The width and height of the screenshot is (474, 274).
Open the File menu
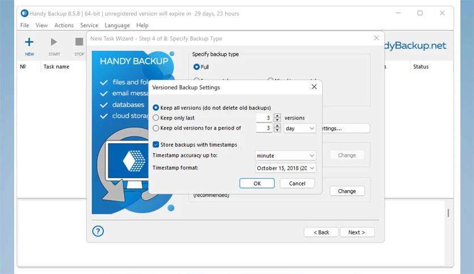tap(24, 25)
